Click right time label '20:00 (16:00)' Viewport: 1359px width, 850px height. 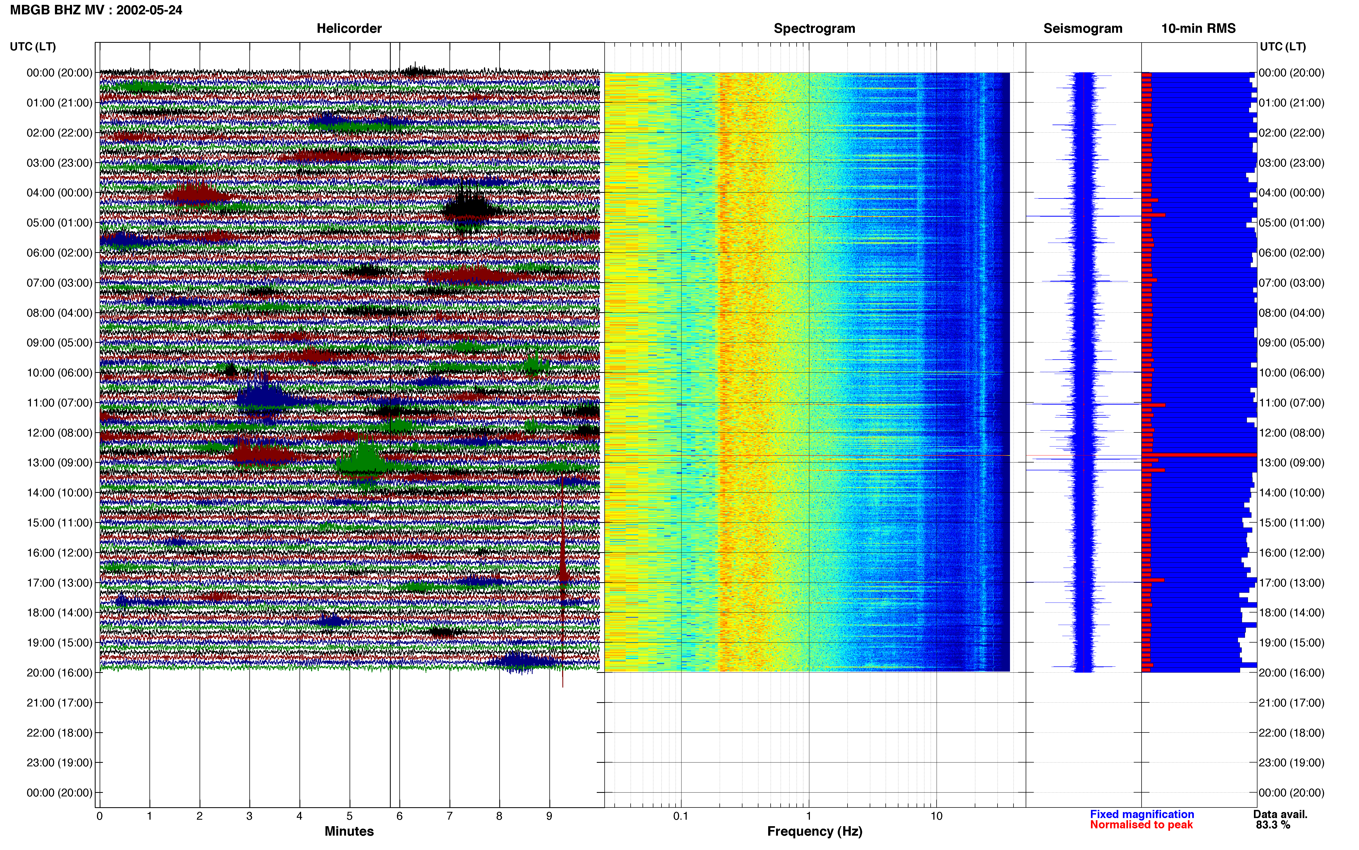coord(1292,672)
